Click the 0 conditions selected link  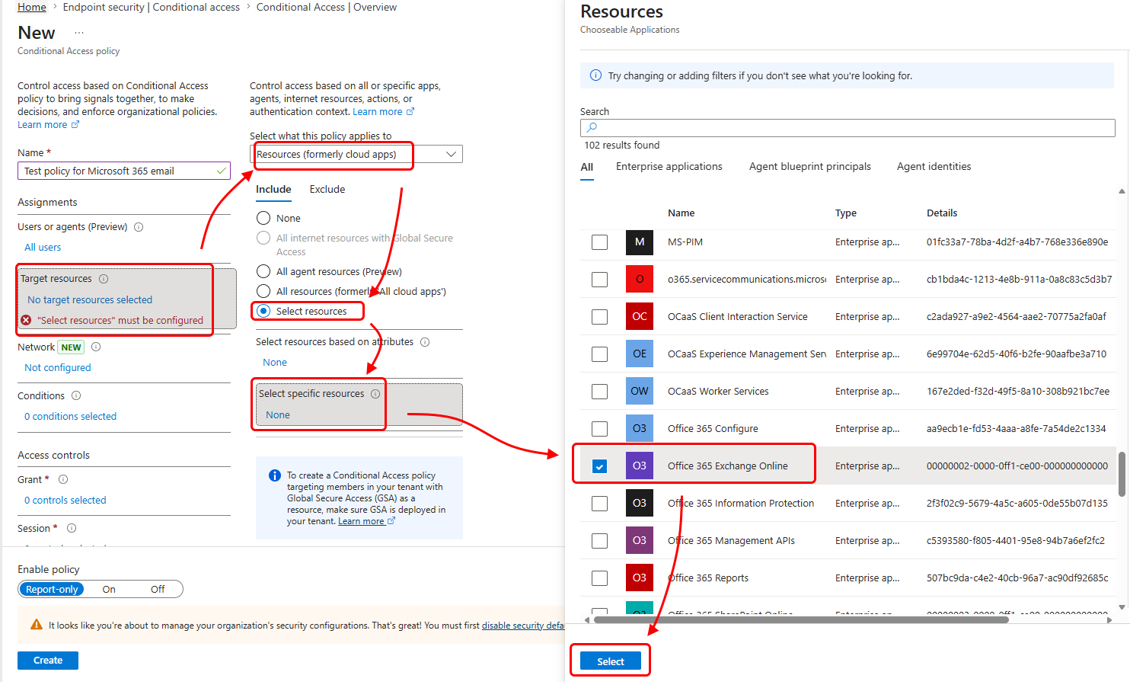click(70, 416)
